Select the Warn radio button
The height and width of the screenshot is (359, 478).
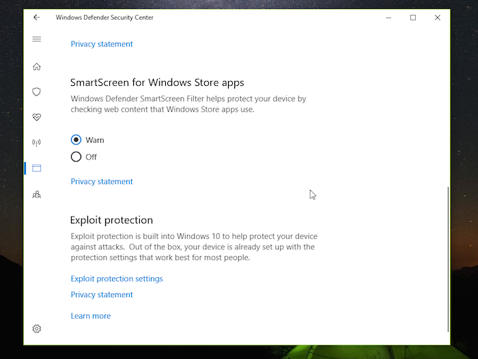pyautogui.click(x=76, y=140)
